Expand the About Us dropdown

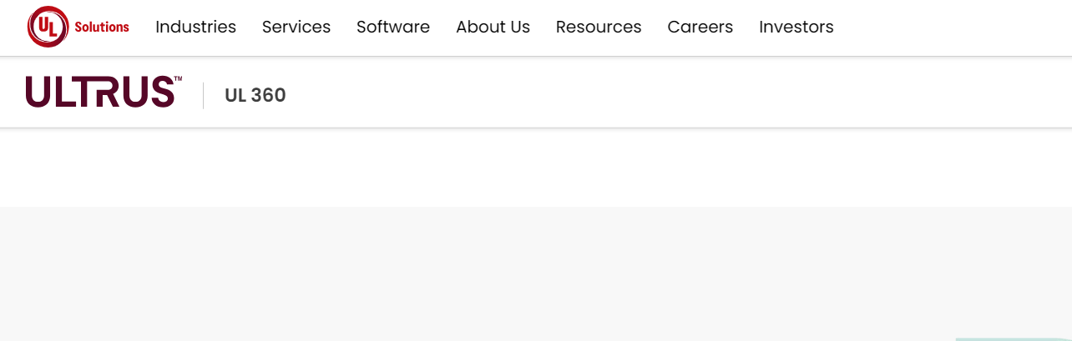click(x=493, y=27)
